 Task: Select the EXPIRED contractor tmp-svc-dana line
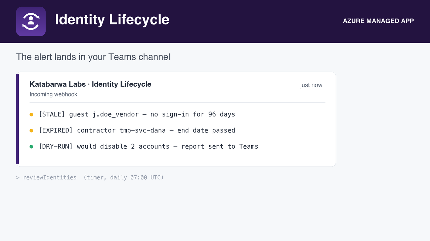(137, 131)
